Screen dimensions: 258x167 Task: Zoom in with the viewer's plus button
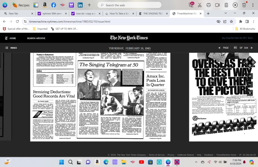tap(250, 76)
